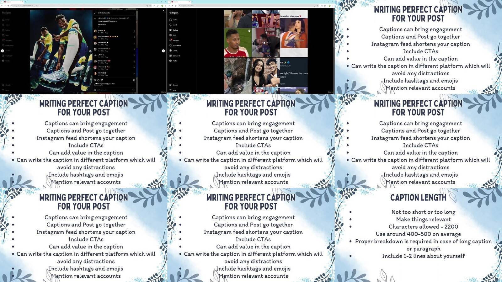Click 'Characters allowed - 2200' text

tap(423, 226)
